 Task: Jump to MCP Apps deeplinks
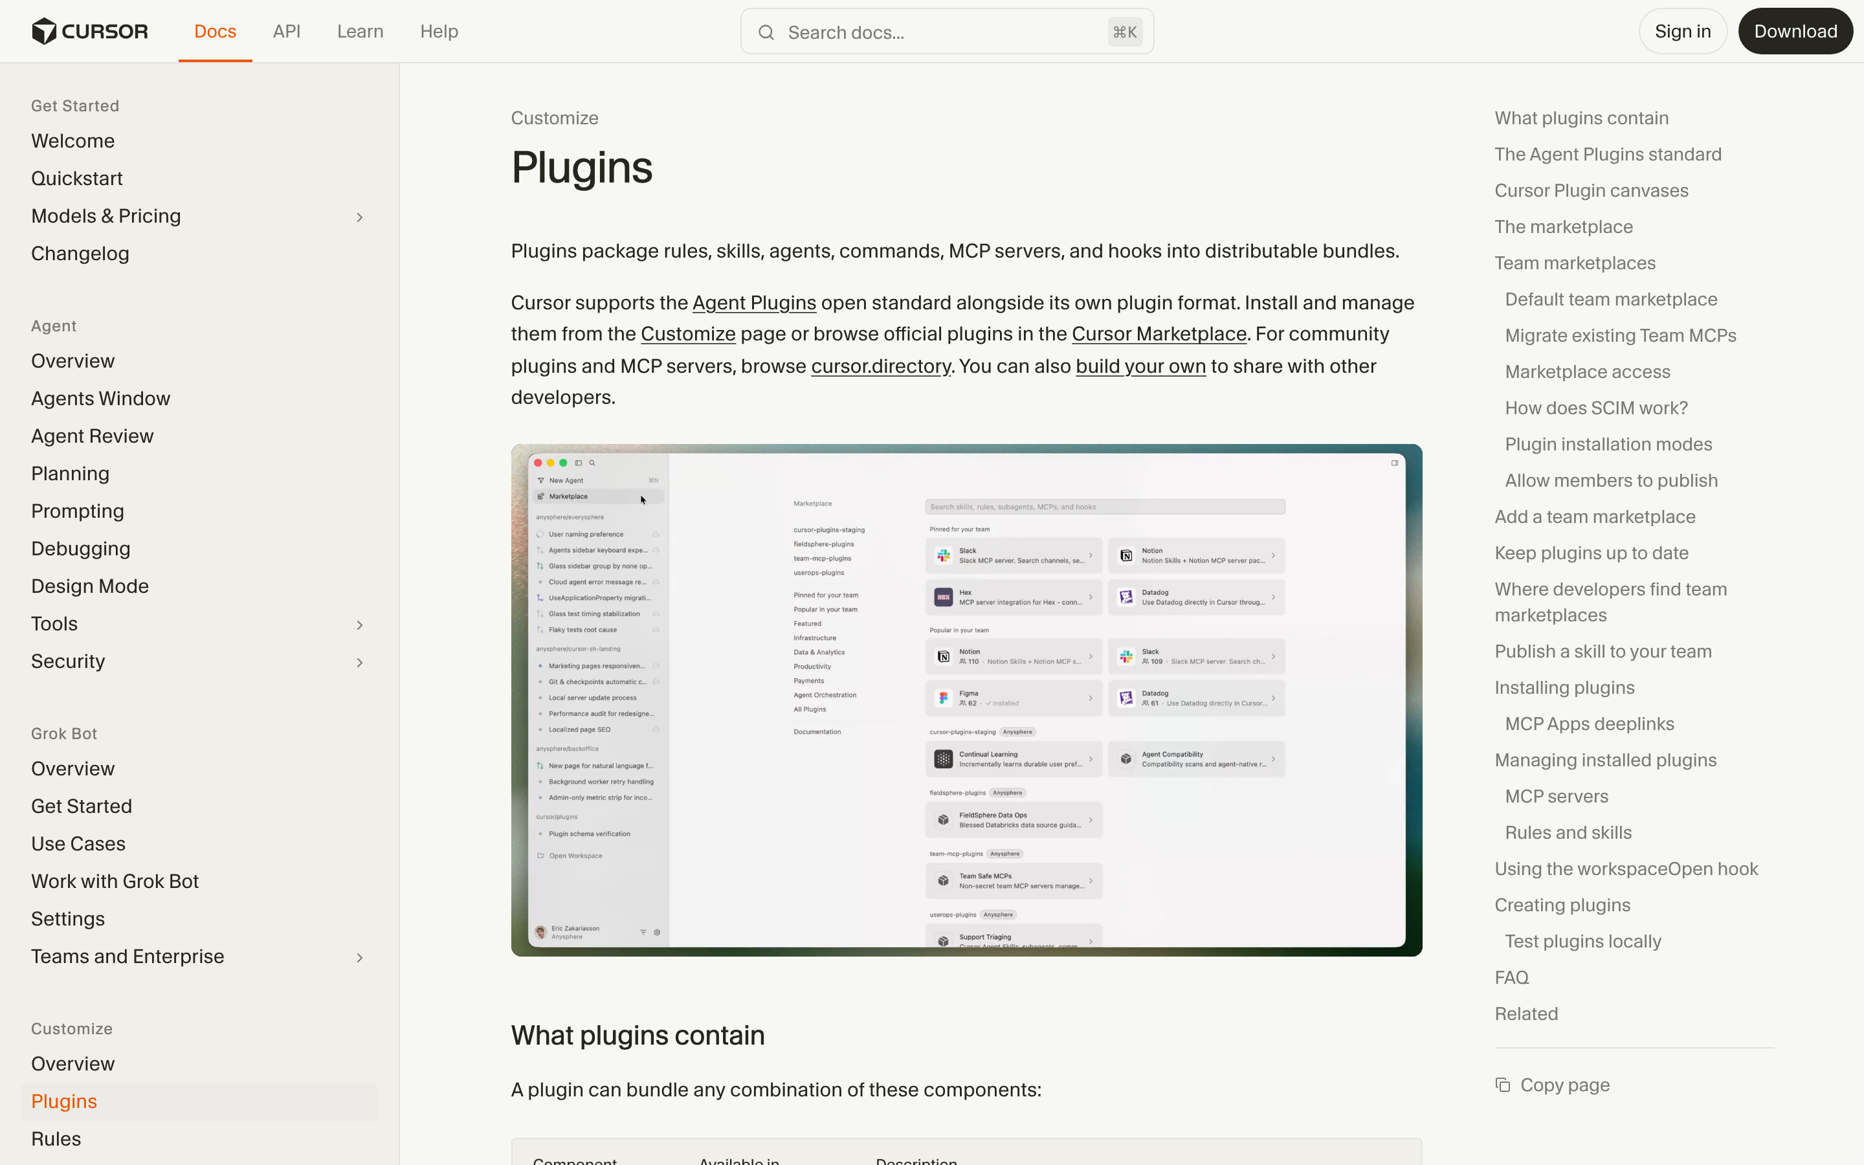click(1589, 724)
